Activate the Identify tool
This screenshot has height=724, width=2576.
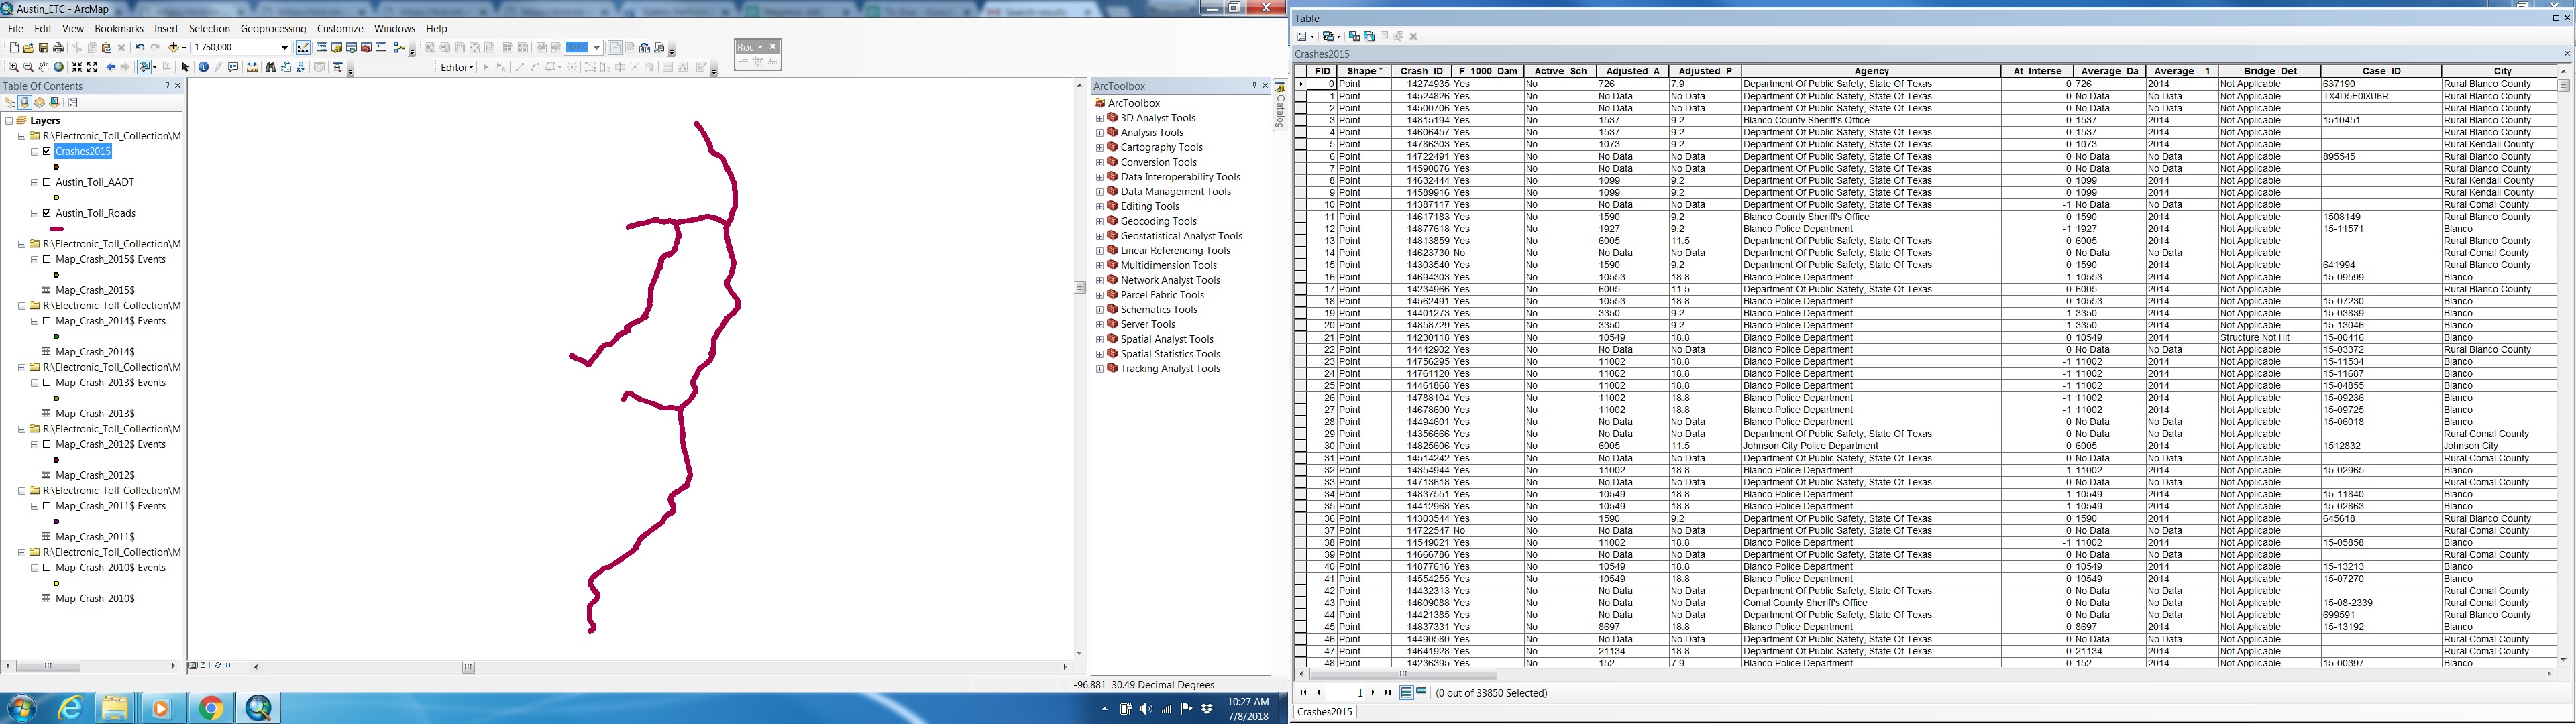[204, 67]
